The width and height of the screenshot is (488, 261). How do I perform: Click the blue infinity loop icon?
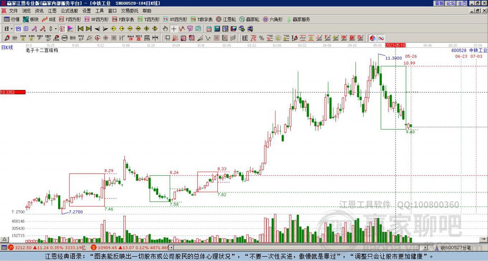381,38
